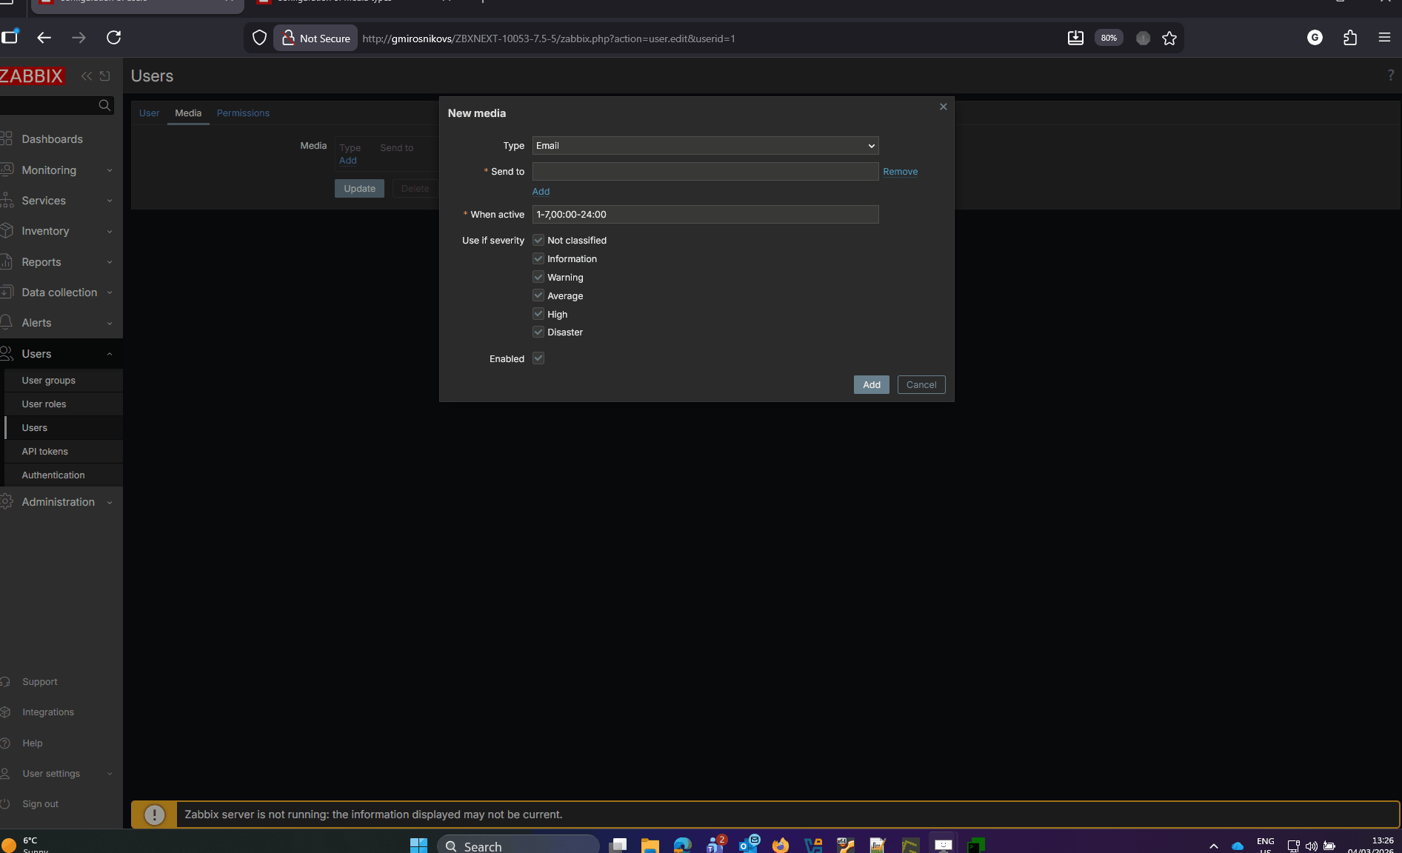1402x853 pixels.
Task: Switch to the Permissions tab
Action: coord(243,113)
